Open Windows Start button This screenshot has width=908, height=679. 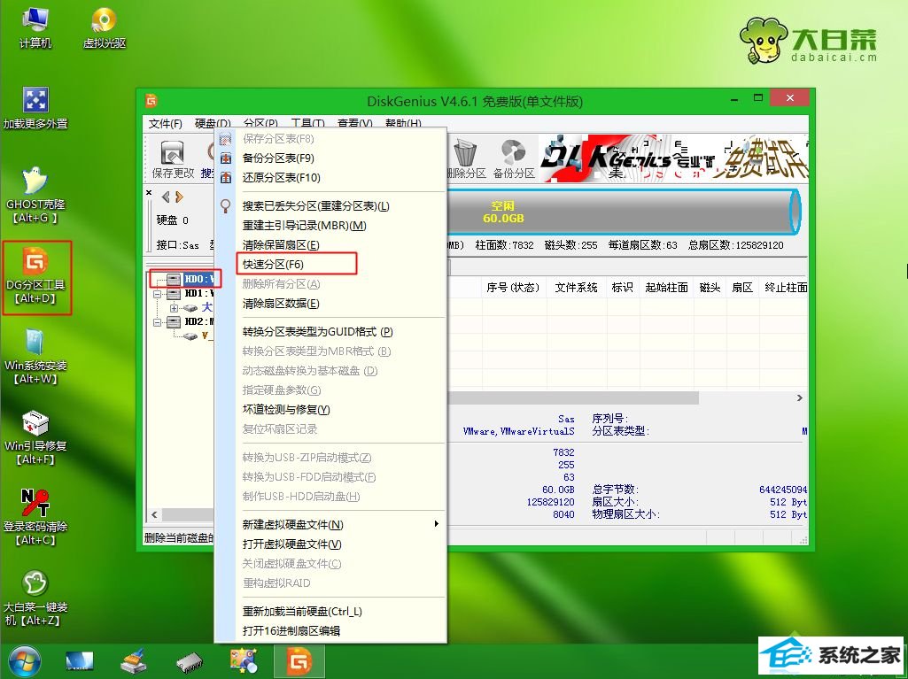tap(24, 661)
